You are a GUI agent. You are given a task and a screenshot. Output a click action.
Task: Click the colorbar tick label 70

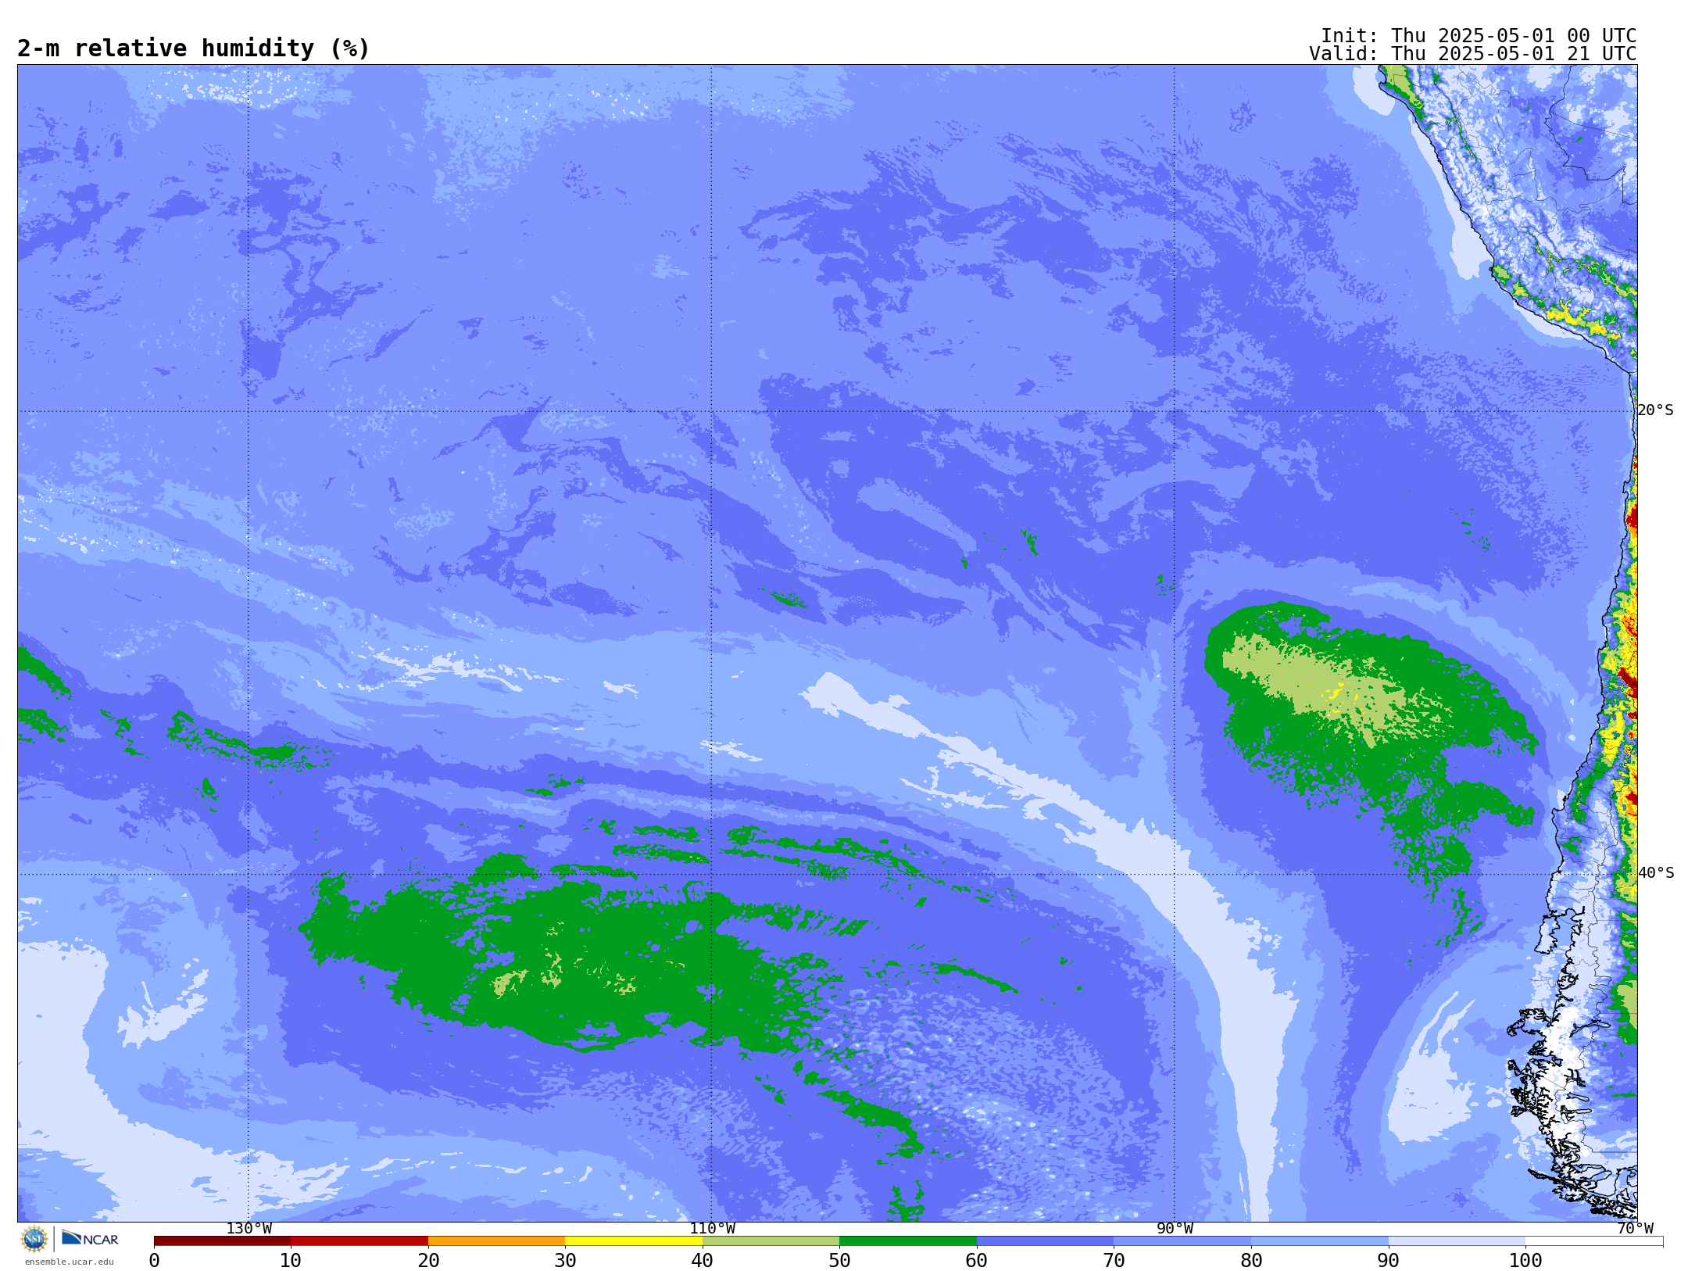pyautogui.click(x=1114, y=1260)
